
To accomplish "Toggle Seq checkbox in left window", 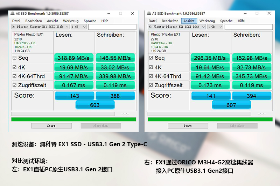I will pos(14,58).
